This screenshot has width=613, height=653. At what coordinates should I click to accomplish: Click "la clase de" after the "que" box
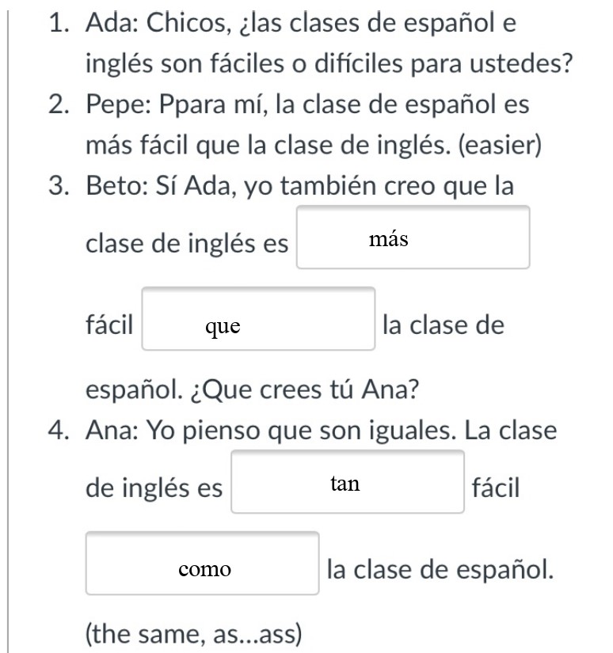coord(443,325)
